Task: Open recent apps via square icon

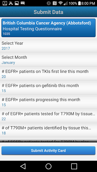Action: 74,166
